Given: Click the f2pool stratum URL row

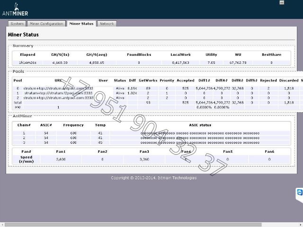Looking at the screenshot, I should (x=58, y=93).
